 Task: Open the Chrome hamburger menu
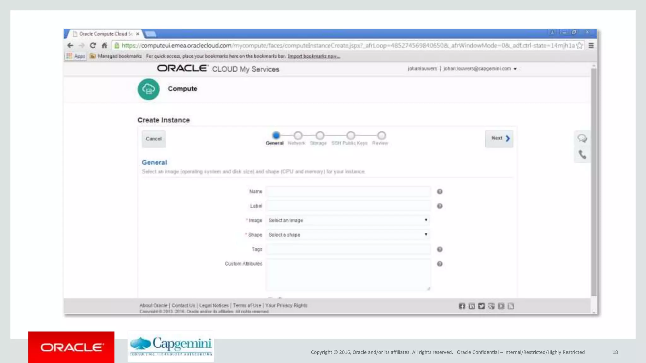pos(591,46)
